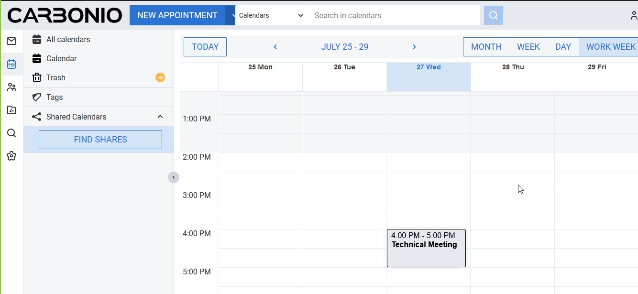Click the search magnifier beside the search bar
Screen dimensions: 638x294
pyautogui.click(x=493, y=15)
